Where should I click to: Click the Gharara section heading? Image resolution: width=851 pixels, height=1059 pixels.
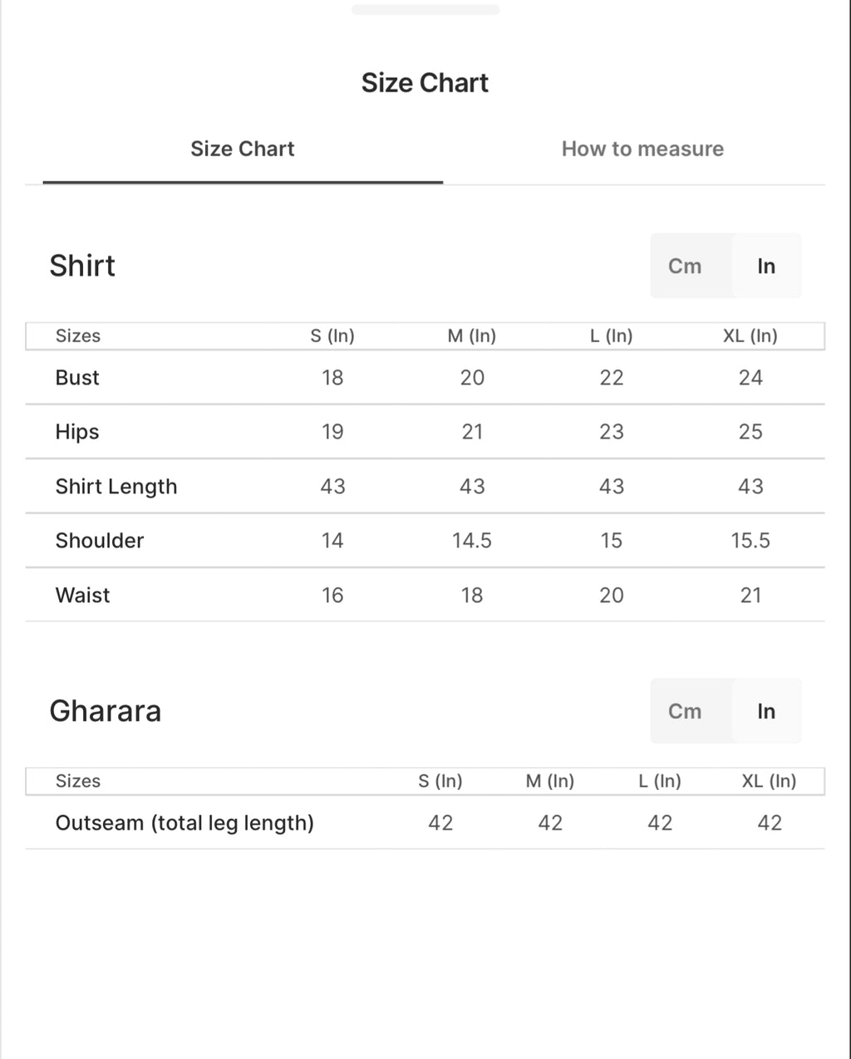click(106, 711)
